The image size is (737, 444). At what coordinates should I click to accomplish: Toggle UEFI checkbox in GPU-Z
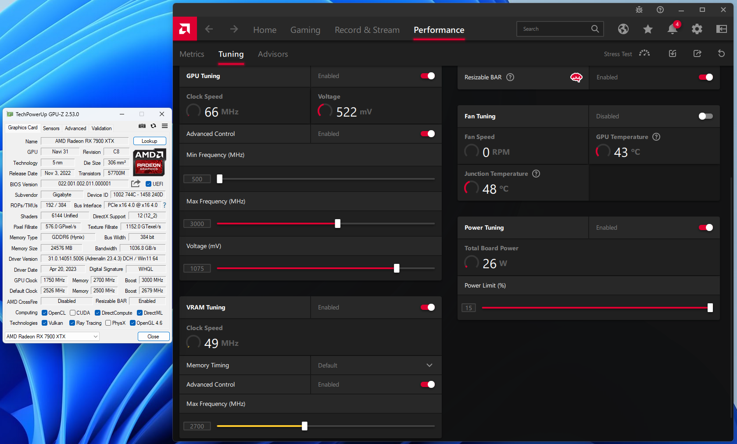coord(148,184)
